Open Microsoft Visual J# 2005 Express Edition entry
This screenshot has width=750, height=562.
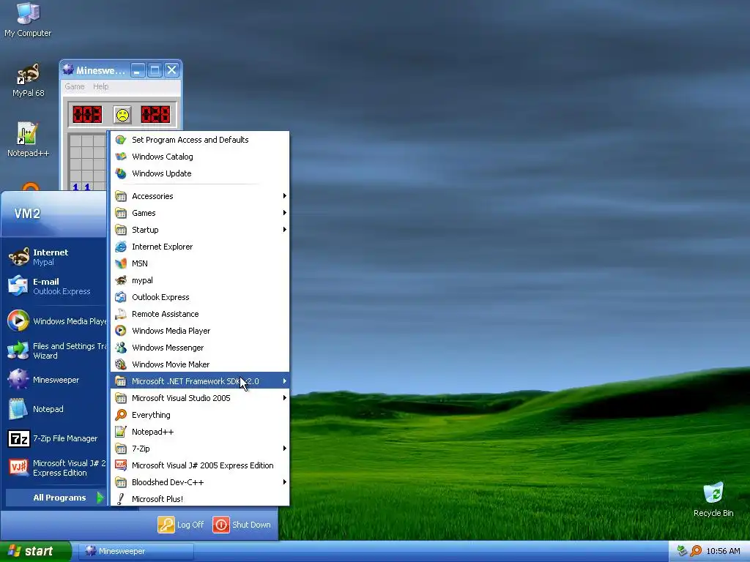point(200,465)
